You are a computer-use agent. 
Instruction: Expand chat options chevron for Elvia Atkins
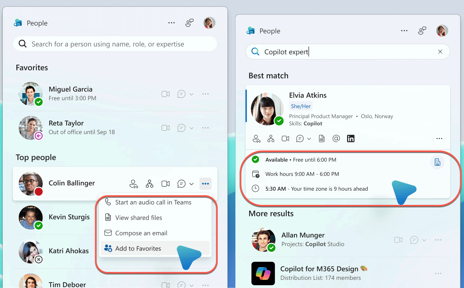point(309,139)
